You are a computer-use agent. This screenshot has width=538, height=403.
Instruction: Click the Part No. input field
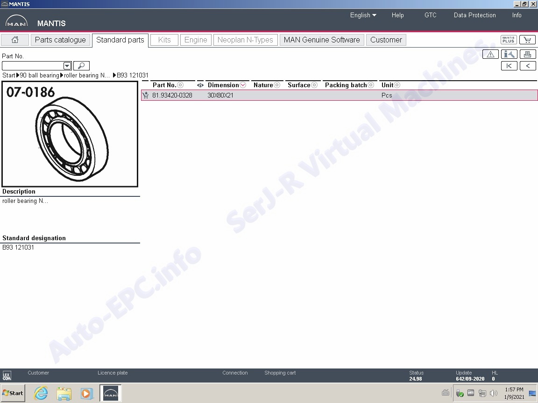point(33,65)
